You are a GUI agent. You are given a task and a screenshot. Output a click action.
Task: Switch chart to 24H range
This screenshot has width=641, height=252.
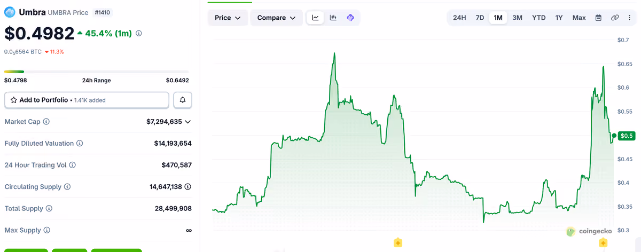click(x=459, y=18)
